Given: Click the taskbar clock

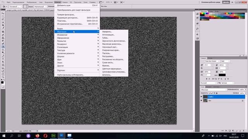Looking at the screenshot, I should pyautogui.click(x=234, y=136).
